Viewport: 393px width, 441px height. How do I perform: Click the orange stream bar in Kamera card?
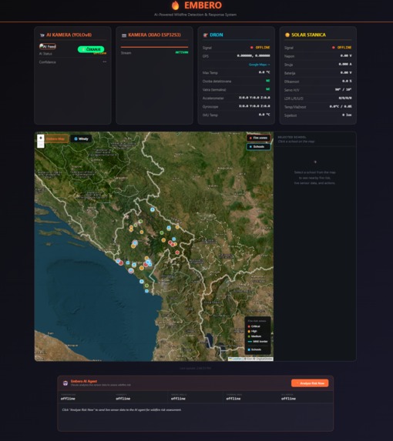[154, 47]
